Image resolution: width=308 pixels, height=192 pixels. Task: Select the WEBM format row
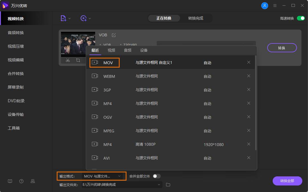coord(170,76)
